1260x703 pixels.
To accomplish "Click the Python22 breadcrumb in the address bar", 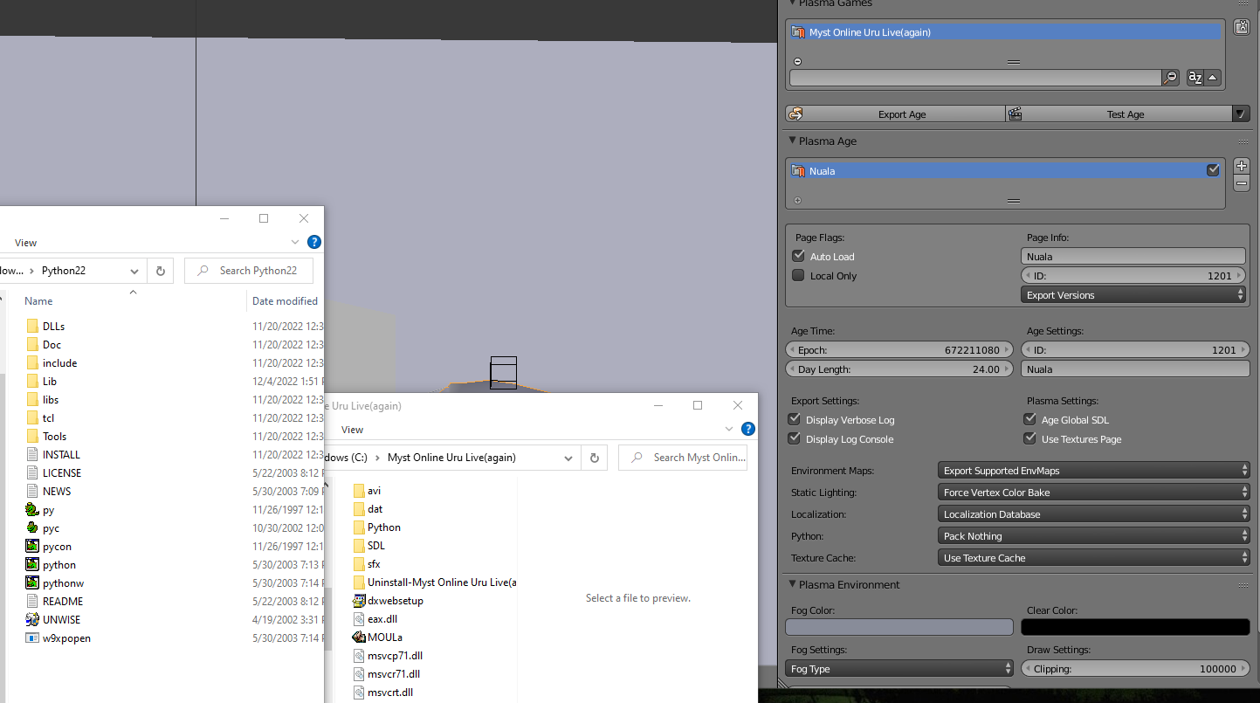I will click(x=64, y=271).
